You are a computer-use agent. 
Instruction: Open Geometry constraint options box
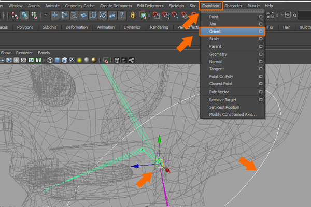(261, 54)
